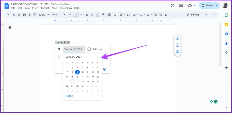Click the font size field
Image resolution: width=232 pixels, height=113 pixels.
[x=76, y=15]
